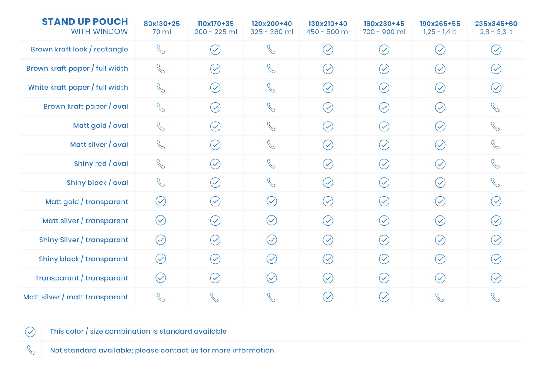Click phone icon for Matt silver matt transparant 190x265+55
Viewport: 542px width, 372px height.
[439, 297]
